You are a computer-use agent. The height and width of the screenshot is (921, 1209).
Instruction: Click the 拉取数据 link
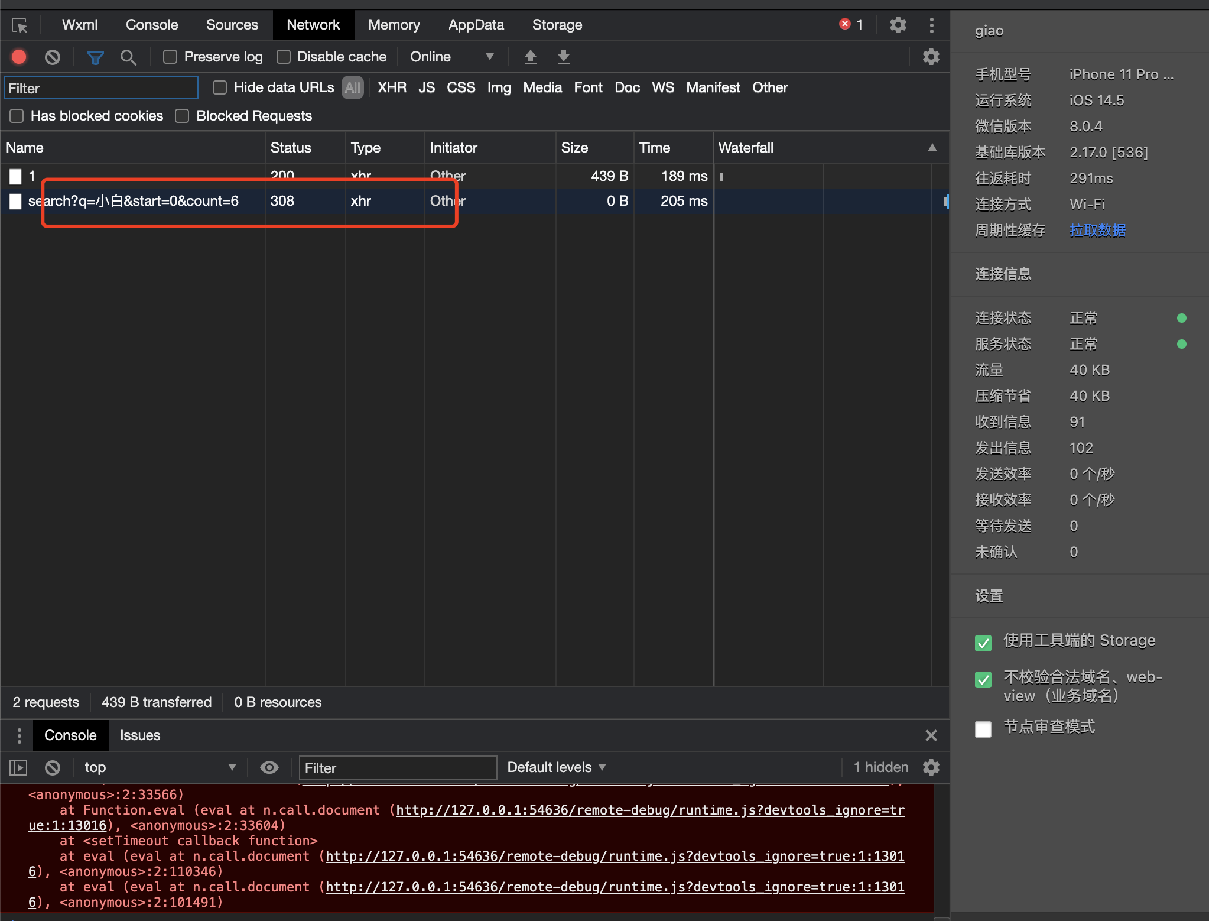click(1097, 230)
